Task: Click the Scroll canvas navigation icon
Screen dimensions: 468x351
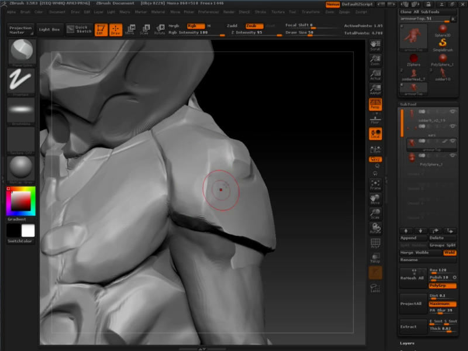Action: click(x=375, y=45)
